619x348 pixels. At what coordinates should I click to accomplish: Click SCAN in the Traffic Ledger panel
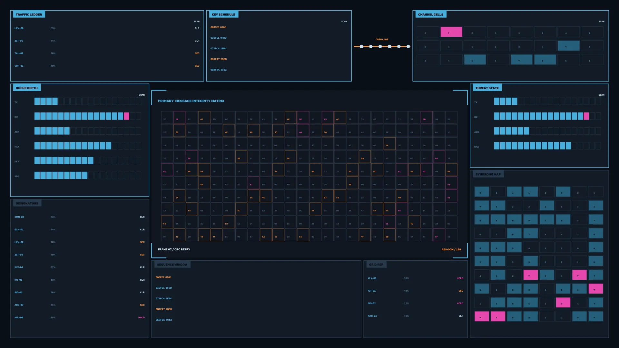pos(196,22)
